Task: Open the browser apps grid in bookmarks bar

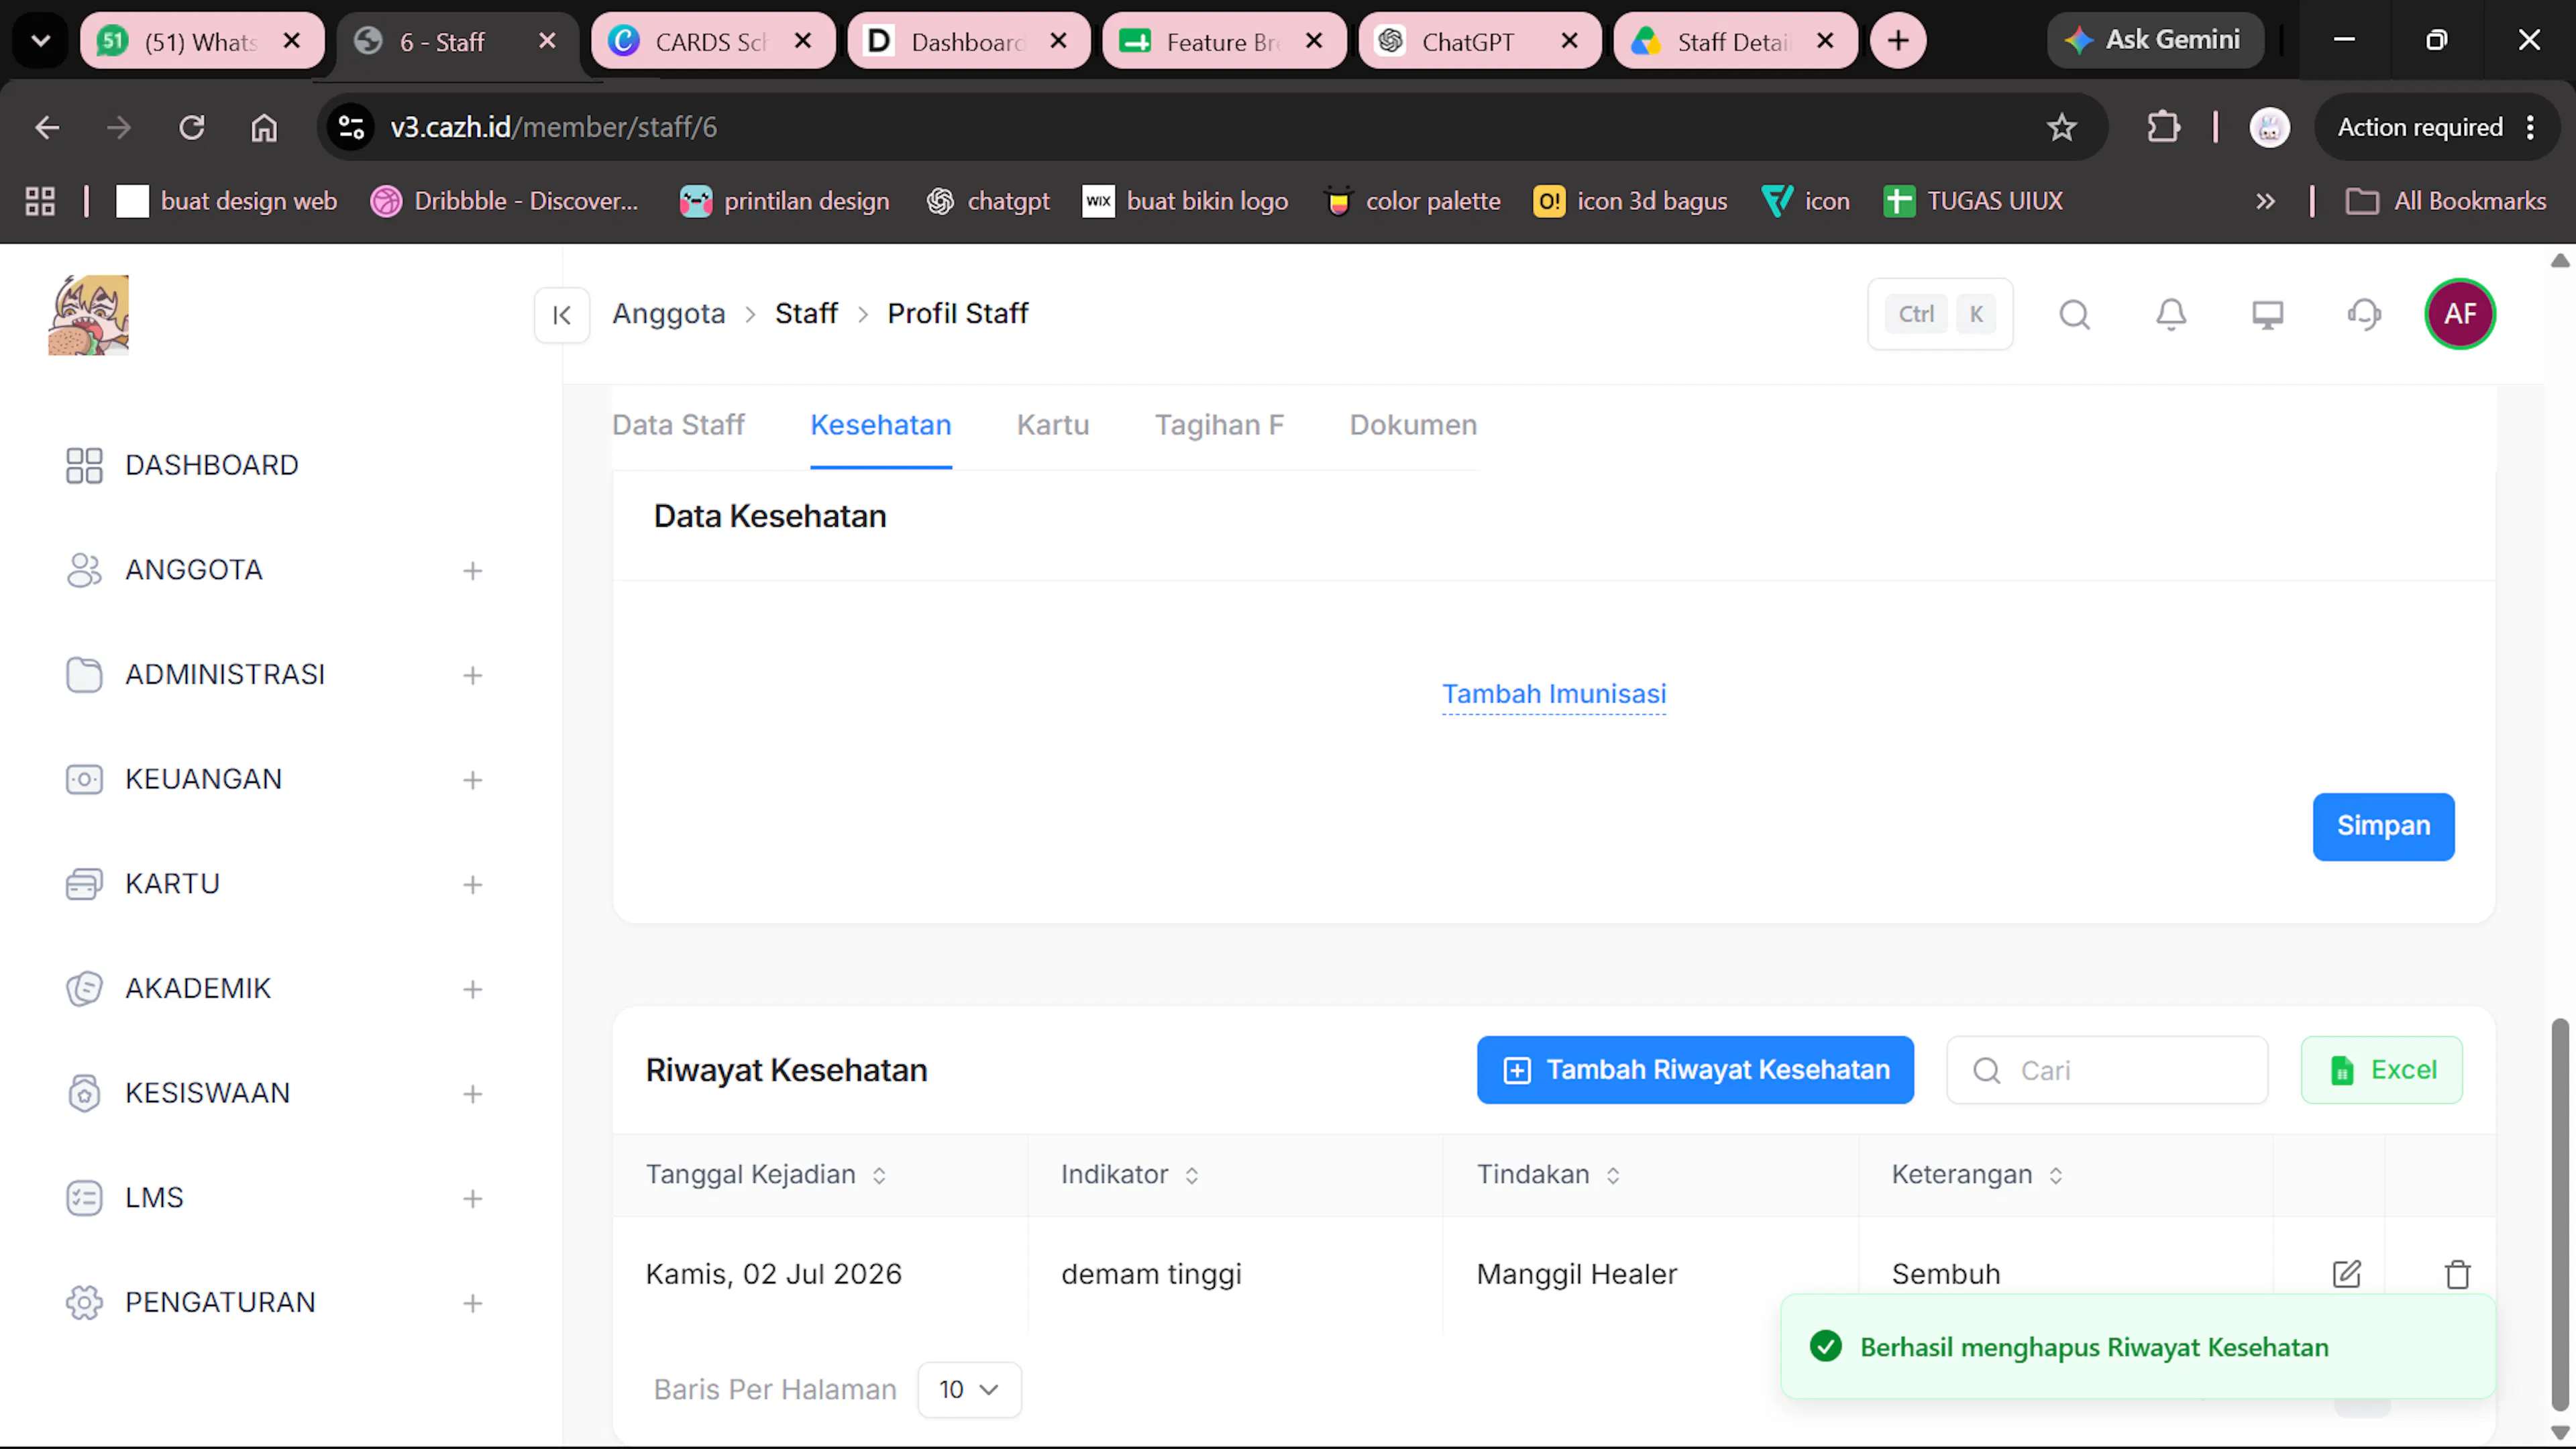Action: 40,201
